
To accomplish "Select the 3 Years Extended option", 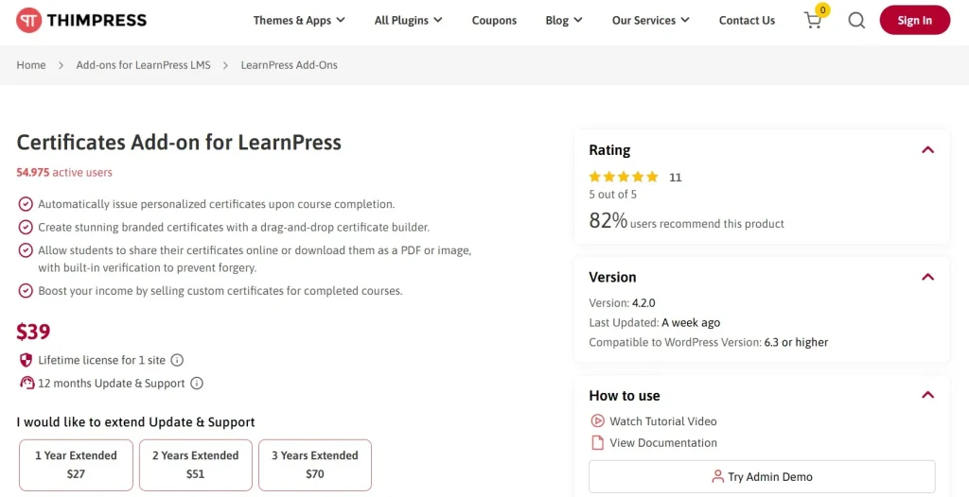I will [315, 465].
